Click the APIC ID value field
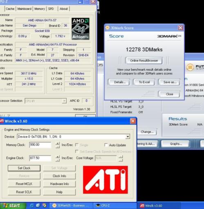Viewport: 204px width, 209px height. [x=86, y=101]
